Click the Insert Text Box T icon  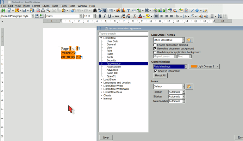pyautogui.click(x=128, y=11)
